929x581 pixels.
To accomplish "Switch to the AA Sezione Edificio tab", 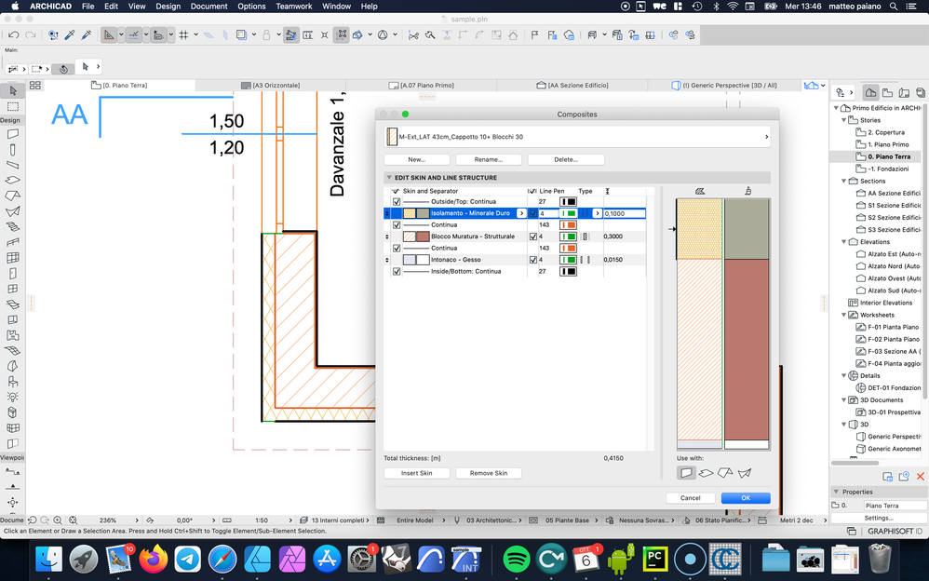I will 577,85.
